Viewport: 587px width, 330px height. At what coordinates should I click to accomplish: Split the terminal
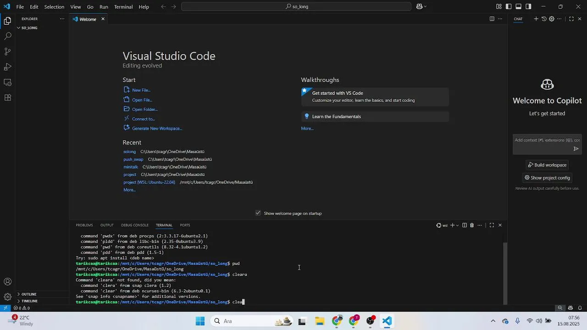tap(465, 225)
